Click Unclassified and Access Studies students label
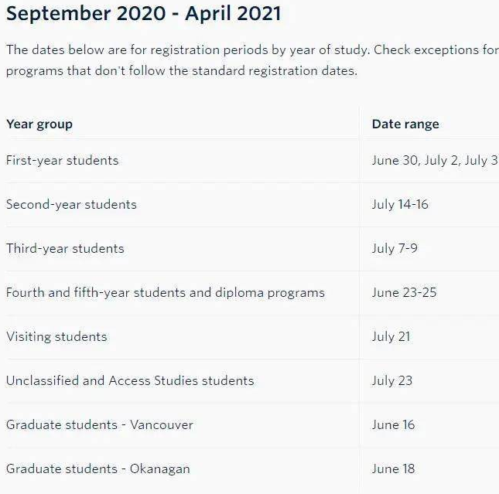Image resolution: width=499 pixels, height=494 pixels. click(x=130, y=381)
